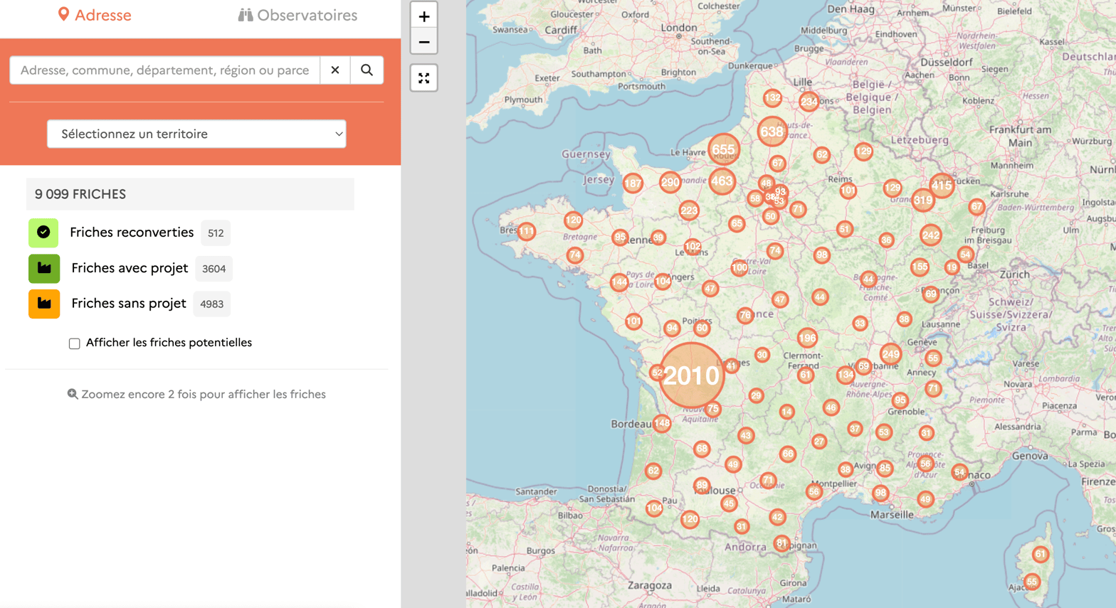Click the 463 cluster marker in Normandie
The width and height of the screenshot is (1116, 608).
(x=722, y=181)
